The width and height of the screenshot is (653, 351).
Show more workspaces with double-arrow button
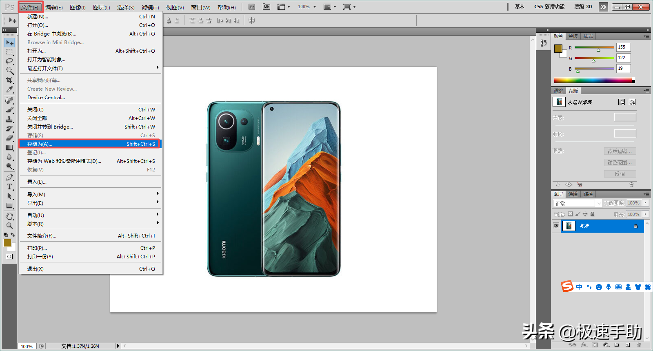tap(603, 7)
